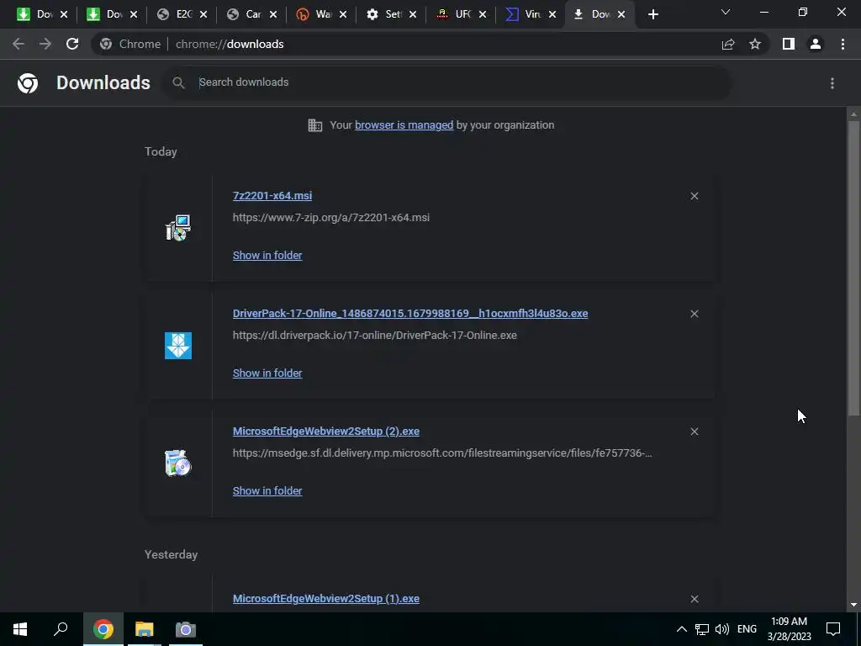Image resolution: width=861 pixels, height=646 pixels.
Task: Open the volume control in tray
Action: pyautogui.click(x=722, y=629)
